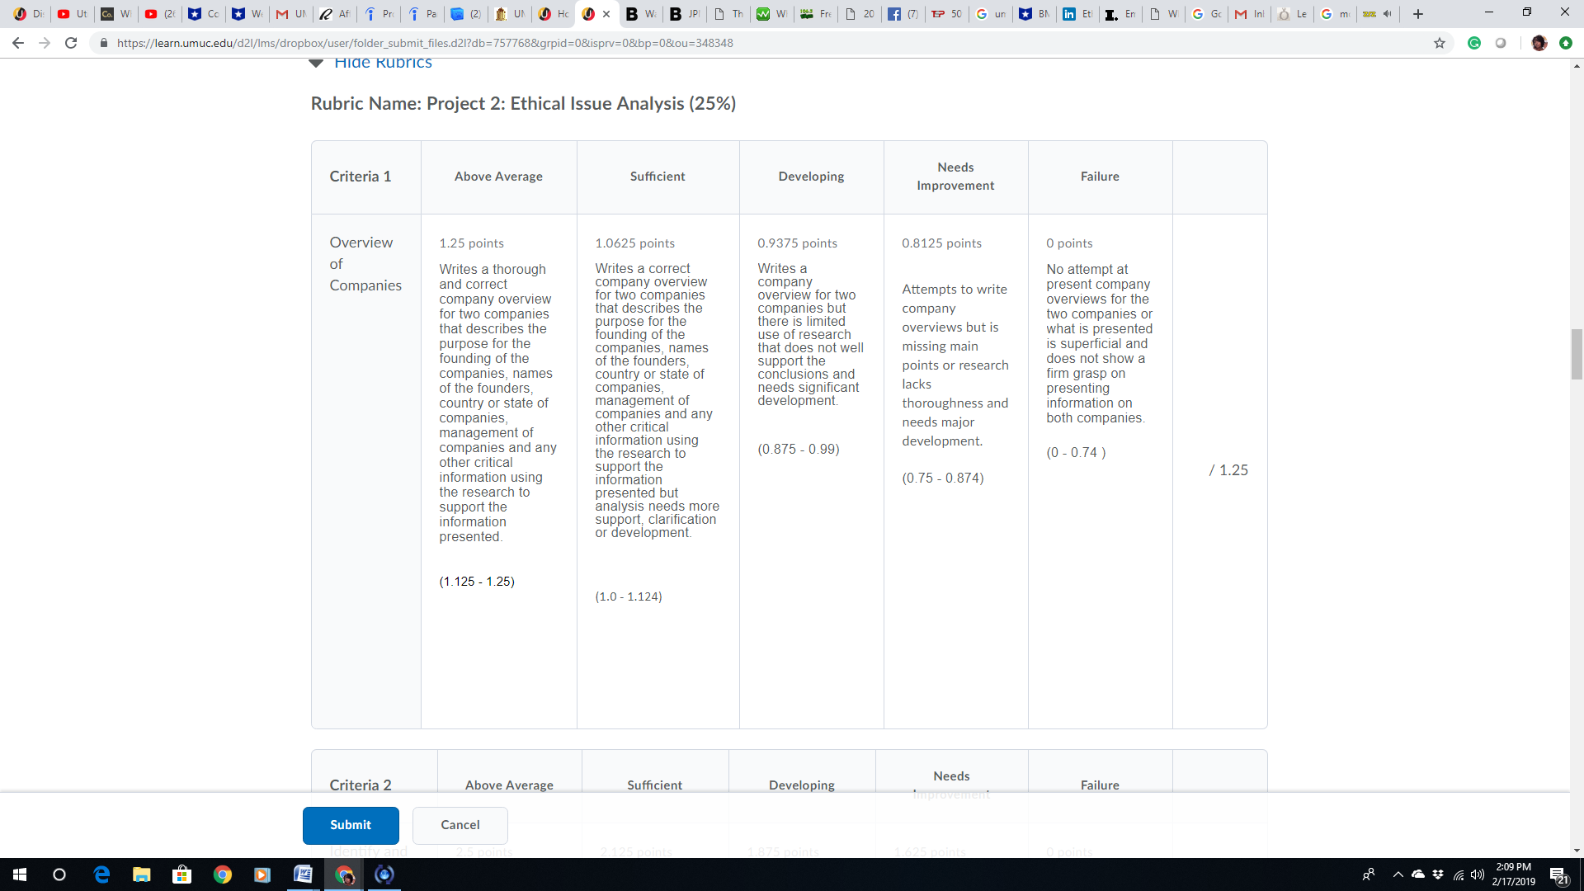Bookmark the page using the star icon

pyautogui.click(x=1440, y=43)
